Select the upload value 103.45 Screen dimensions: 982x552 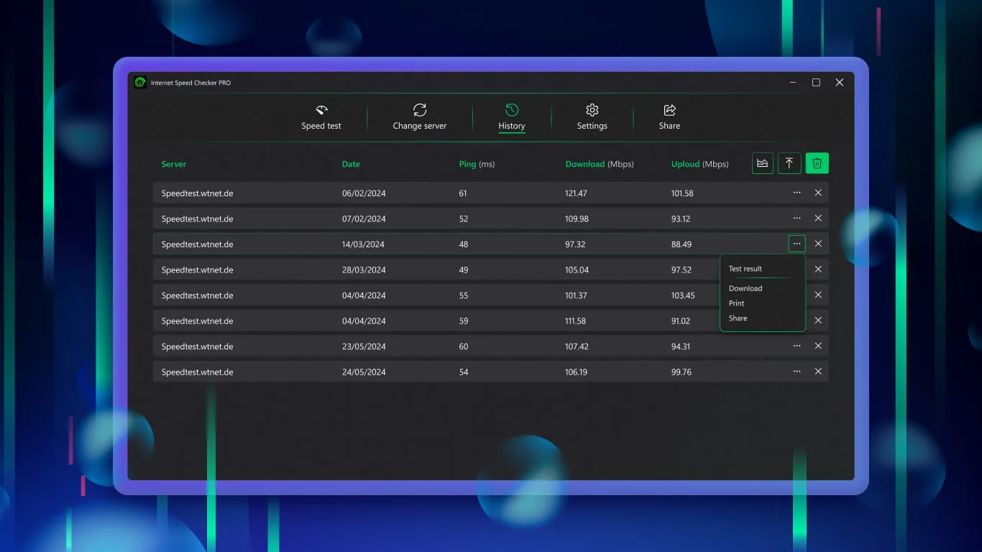(x=683, y=295)
